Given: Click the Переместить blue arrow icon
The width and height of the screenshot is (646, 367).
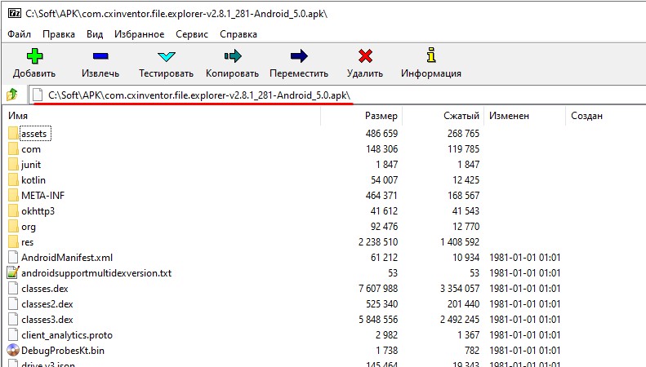Looking at the screenshot, I should coord(299,56).
